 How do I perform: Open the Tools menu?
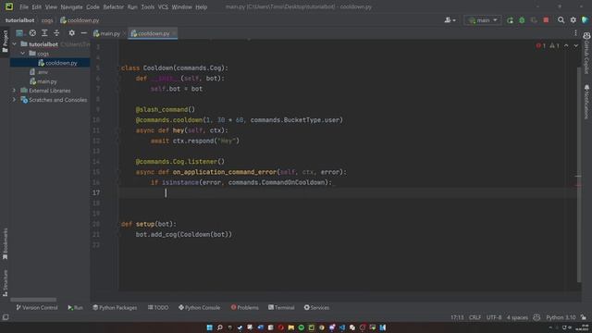pyautogui.click(x=148, y=6)
